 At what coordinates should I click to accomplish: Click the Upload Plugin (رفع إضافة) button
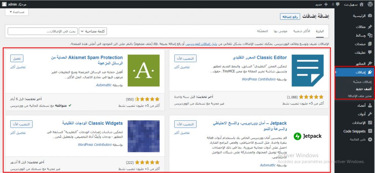coord(290,16)
